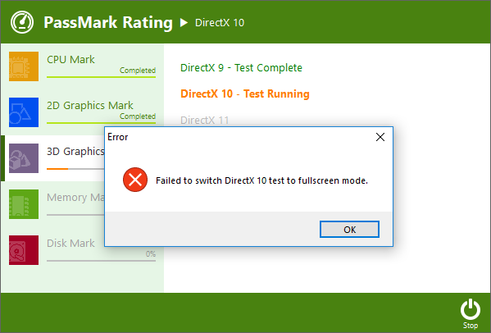Viewport: 491px width, 333px height.
Task: Click the DirectX 10 breadcrumb text
Action: click(220, 22)
